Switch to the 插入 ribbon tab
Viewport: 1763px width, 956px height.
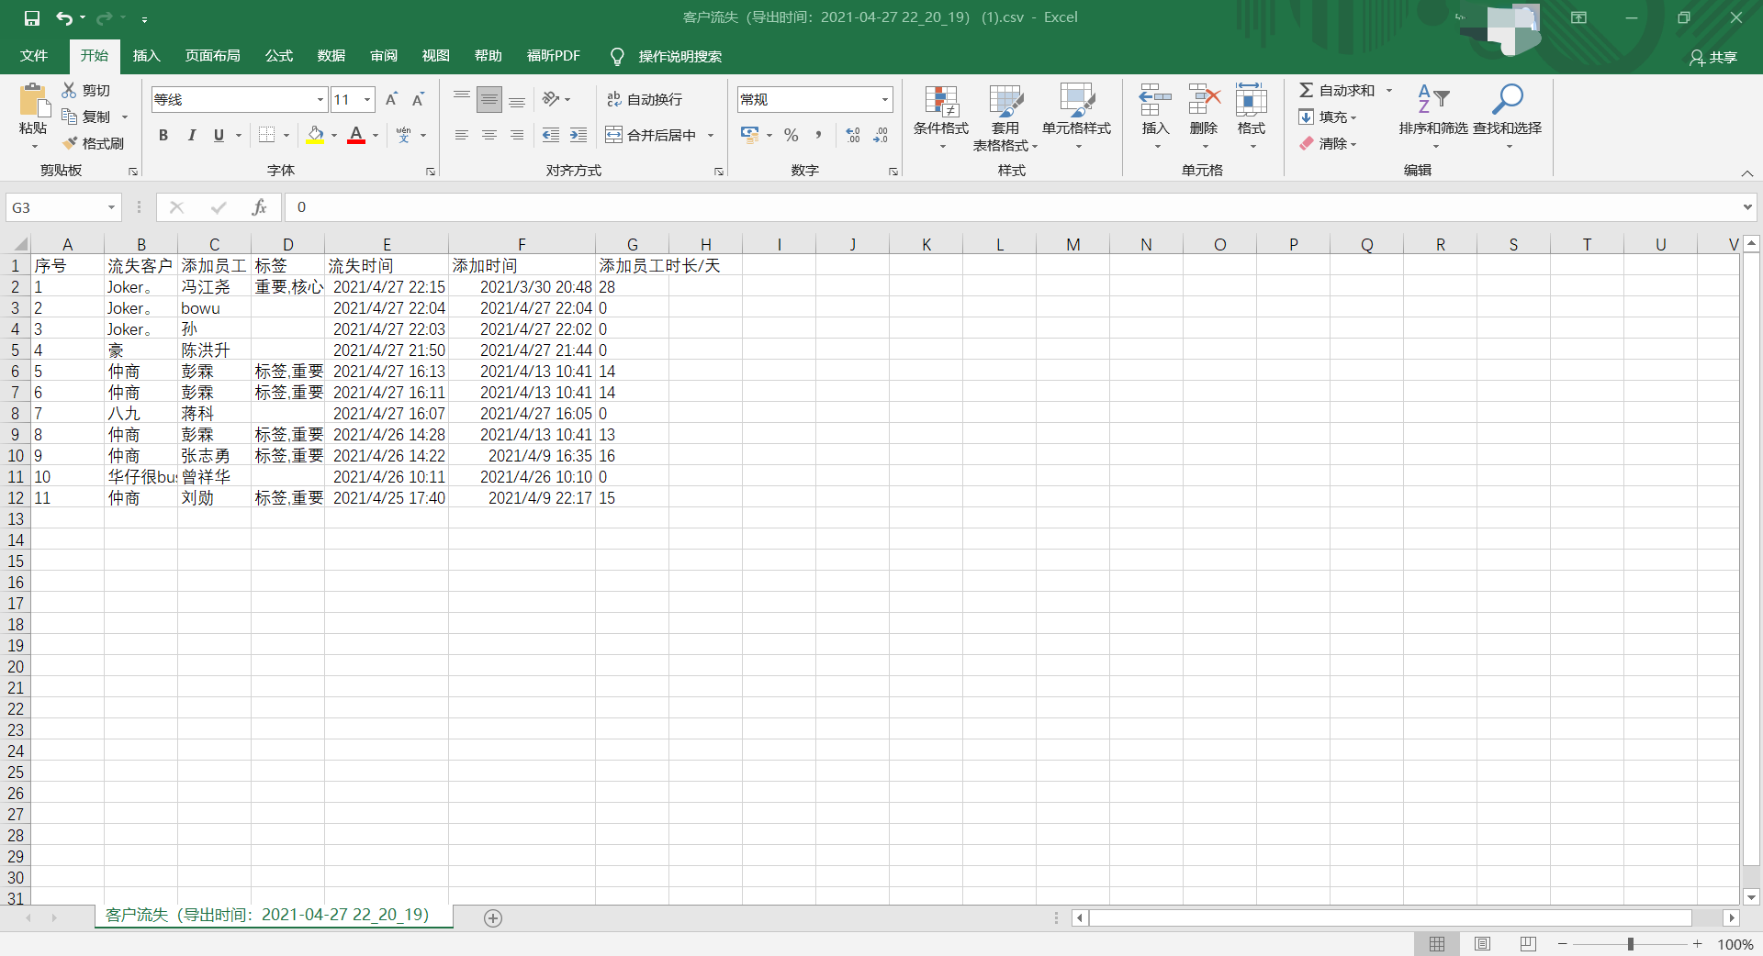click(x=147, y=56)
